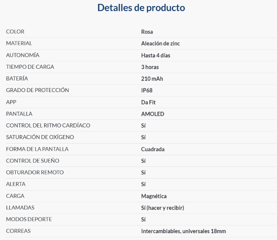Click the 'AMOLED' screen value
This screenshot has width=277, height=240.
[153, 114]
